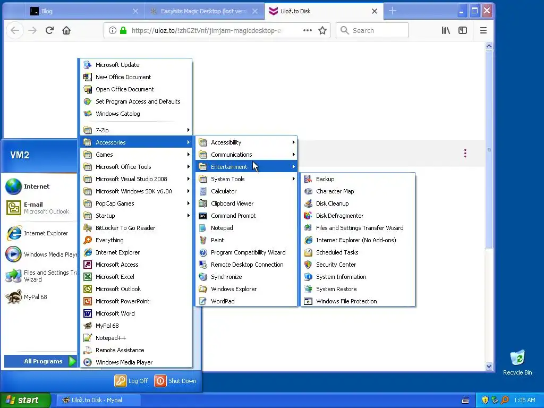Screen dimensions: 544x408
Task: Open page actions three-dot menu in address bar
Action: coord(308,30)
